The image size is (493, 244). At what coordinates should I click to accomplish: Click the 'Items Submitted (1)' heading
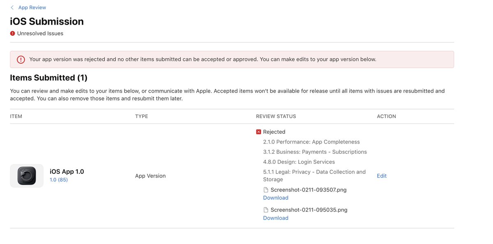coord(48,78)
